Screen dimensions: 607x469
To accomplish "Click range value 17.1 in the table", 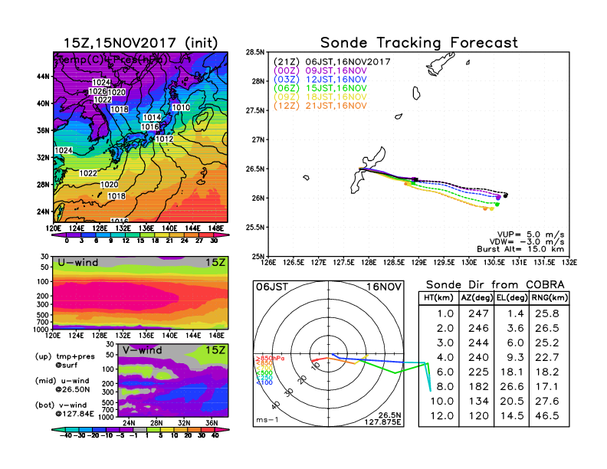I will (547, 386).
